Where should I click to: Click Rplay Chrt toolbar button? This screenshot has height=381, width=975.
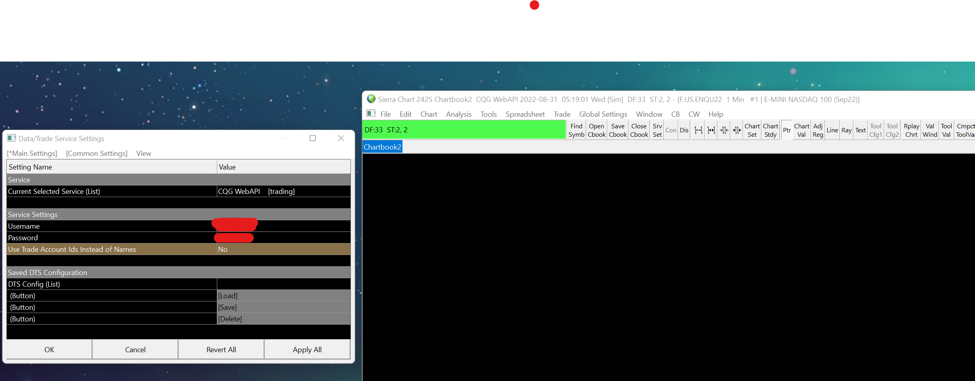911,130
